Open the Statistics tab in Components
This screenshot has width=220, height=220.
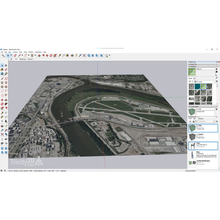(201, 119)
